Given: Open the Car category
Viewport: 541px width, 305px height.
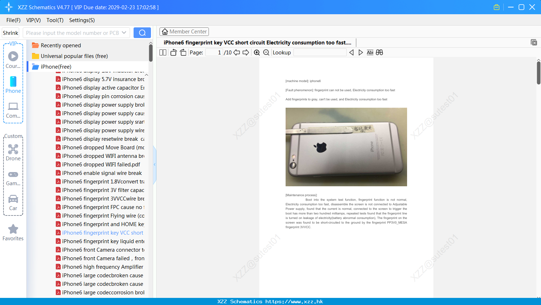Looking at the screenshot, I should point(13,203).
